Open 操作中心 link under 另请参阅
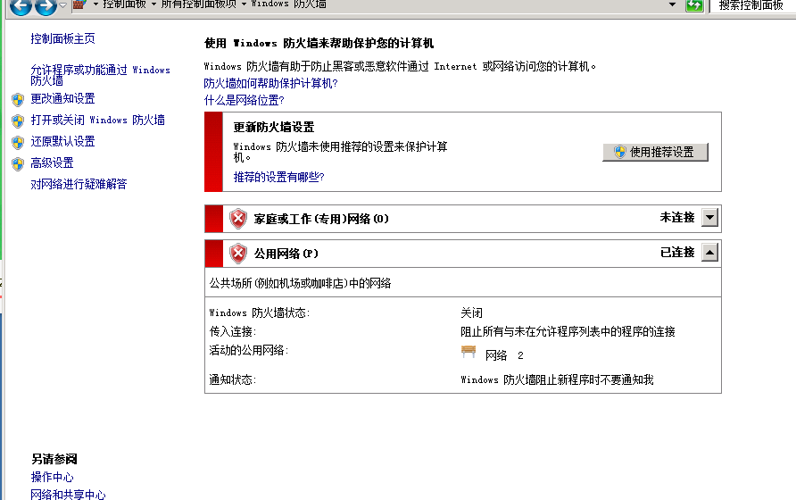The image size is (796, 500). pyautogui.click(x=52, y=477)
